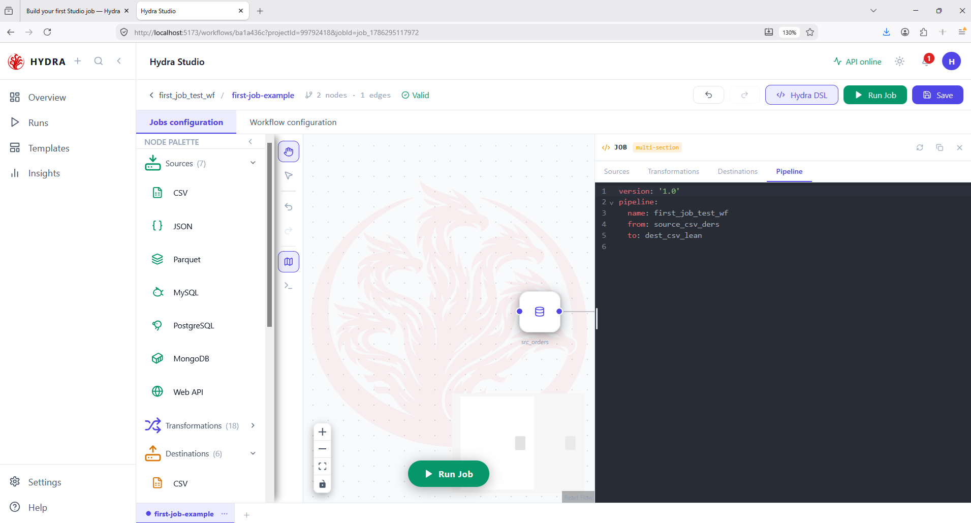
Task: Open the Transformations tab in JOB panel
Action: (x=673, y=171)
